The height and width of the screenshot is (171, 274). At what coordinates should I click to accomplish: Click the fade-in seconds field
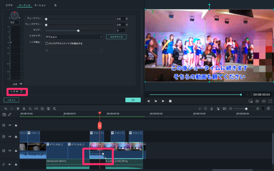pos(121,19)
